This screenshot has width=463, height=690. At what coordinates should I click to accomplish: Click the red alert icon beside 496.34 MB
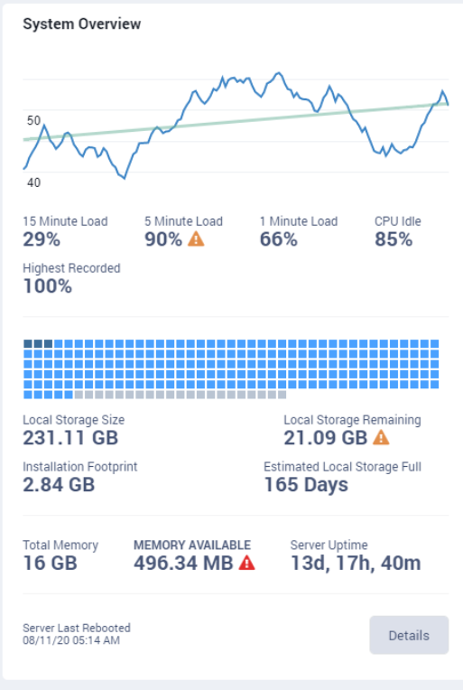pyautogui.click(x=246, y=563)
